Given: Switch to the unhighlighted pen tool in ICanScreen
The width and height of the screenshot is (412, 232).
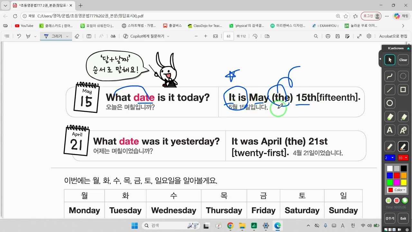Looking at the screenshot, I should point(390,147).
